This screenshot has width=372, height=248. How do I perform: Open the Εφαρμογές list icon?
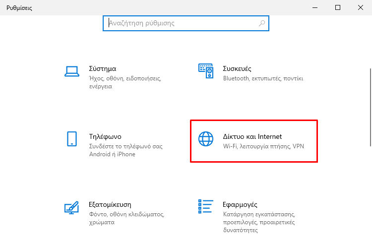[x=206, y=206]
